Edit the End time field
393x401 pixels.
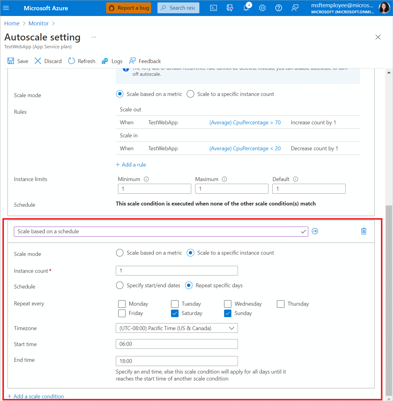[x=177, y=361]
